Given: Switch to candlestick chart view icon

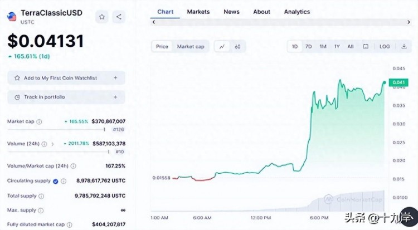Looking at the screenshot, I should 237,47.
